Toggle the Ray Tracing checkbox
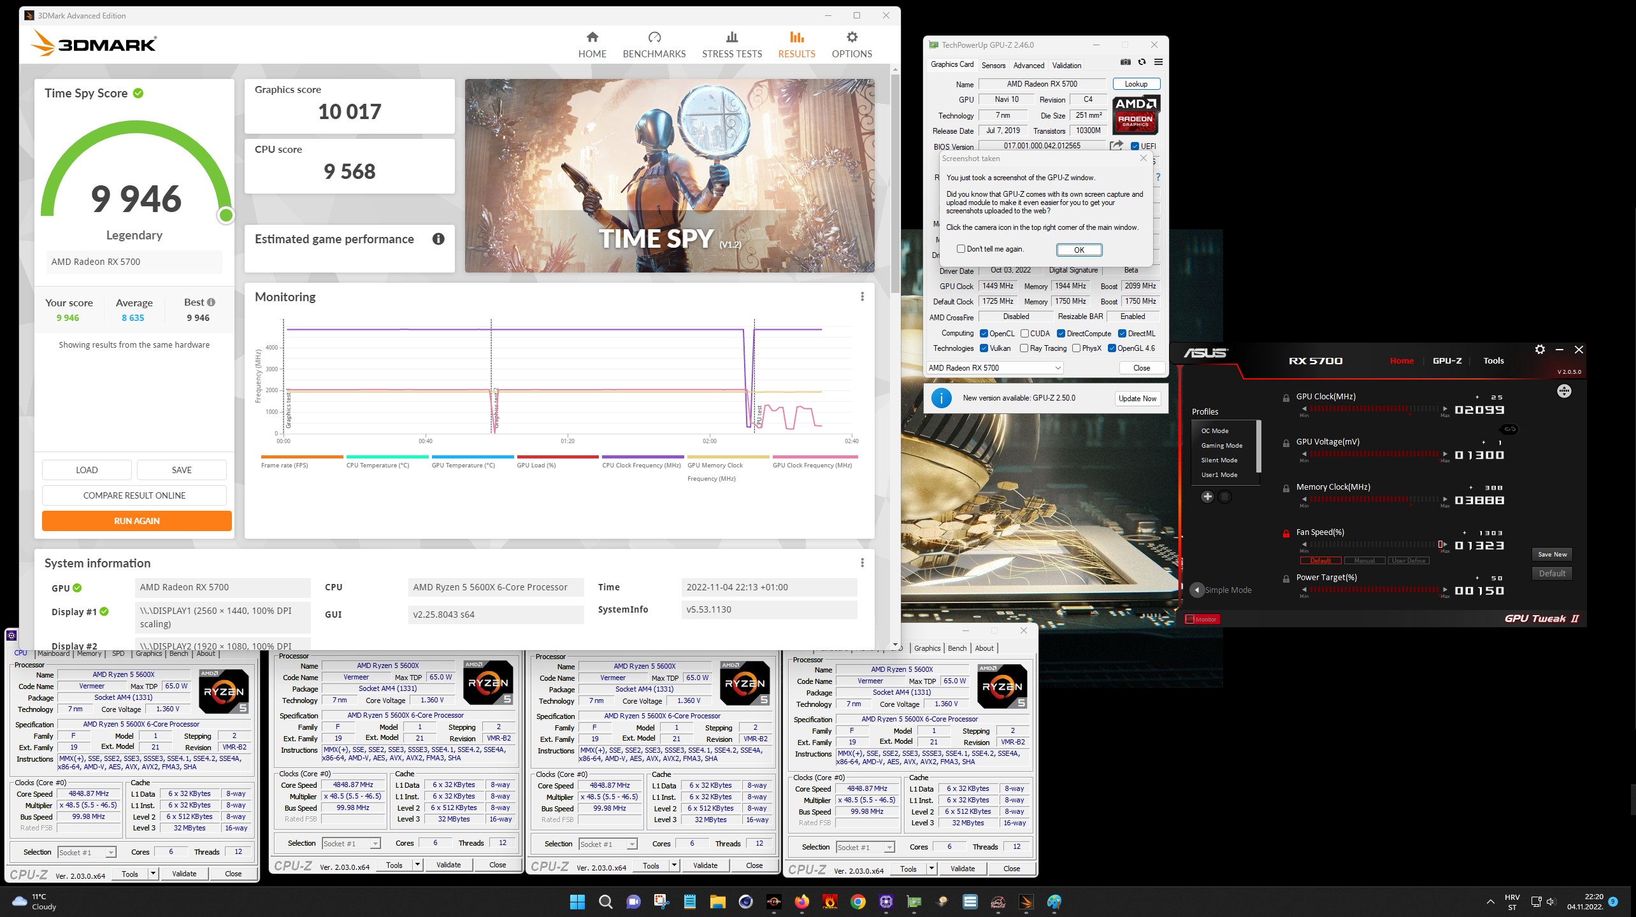The image size is (1636, 917). coord(1024,348)
